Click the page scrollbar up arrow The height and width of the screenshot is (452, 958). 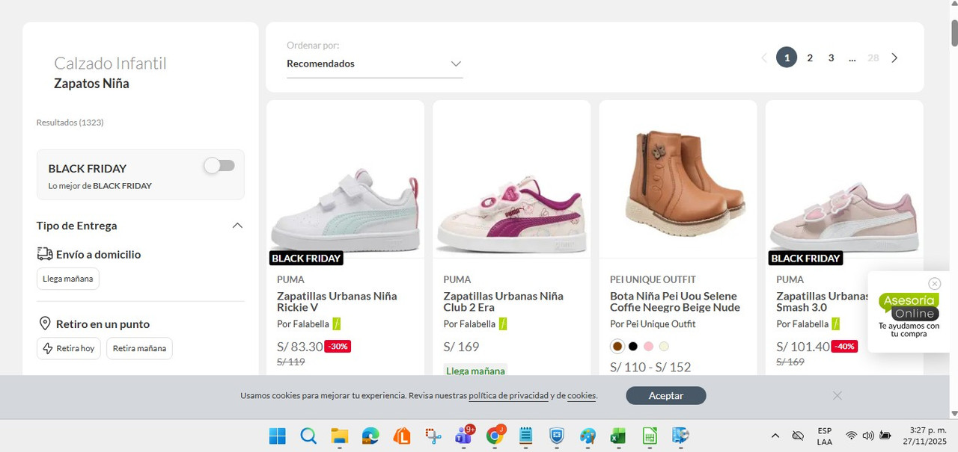(954, 5)
